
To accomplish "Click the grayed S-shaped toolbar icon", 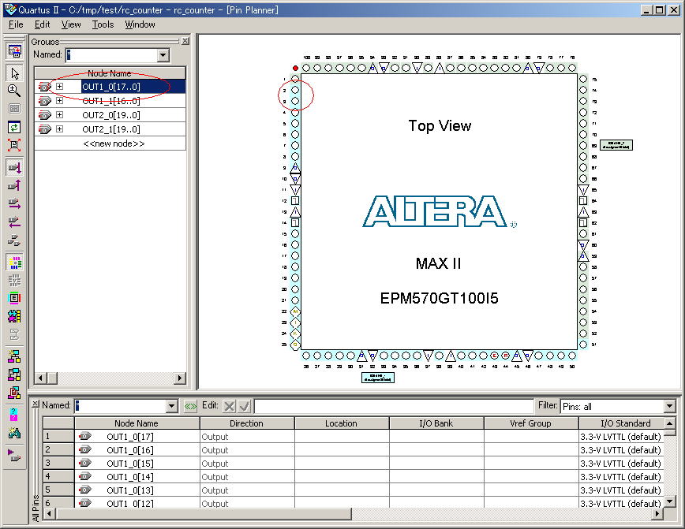I will (x=14, y=334).
